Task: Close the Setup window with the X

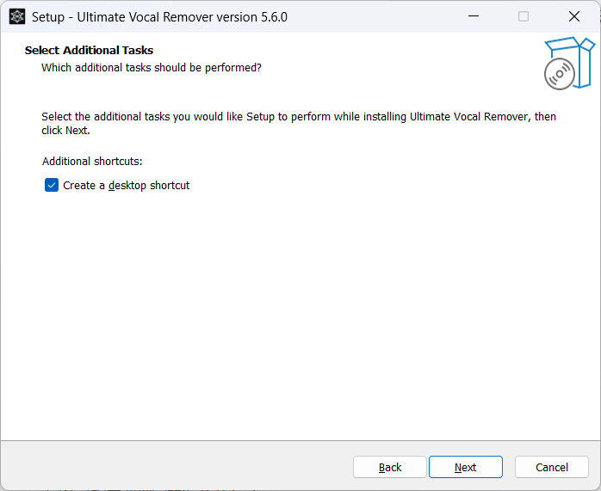Action: pos(574,16)
